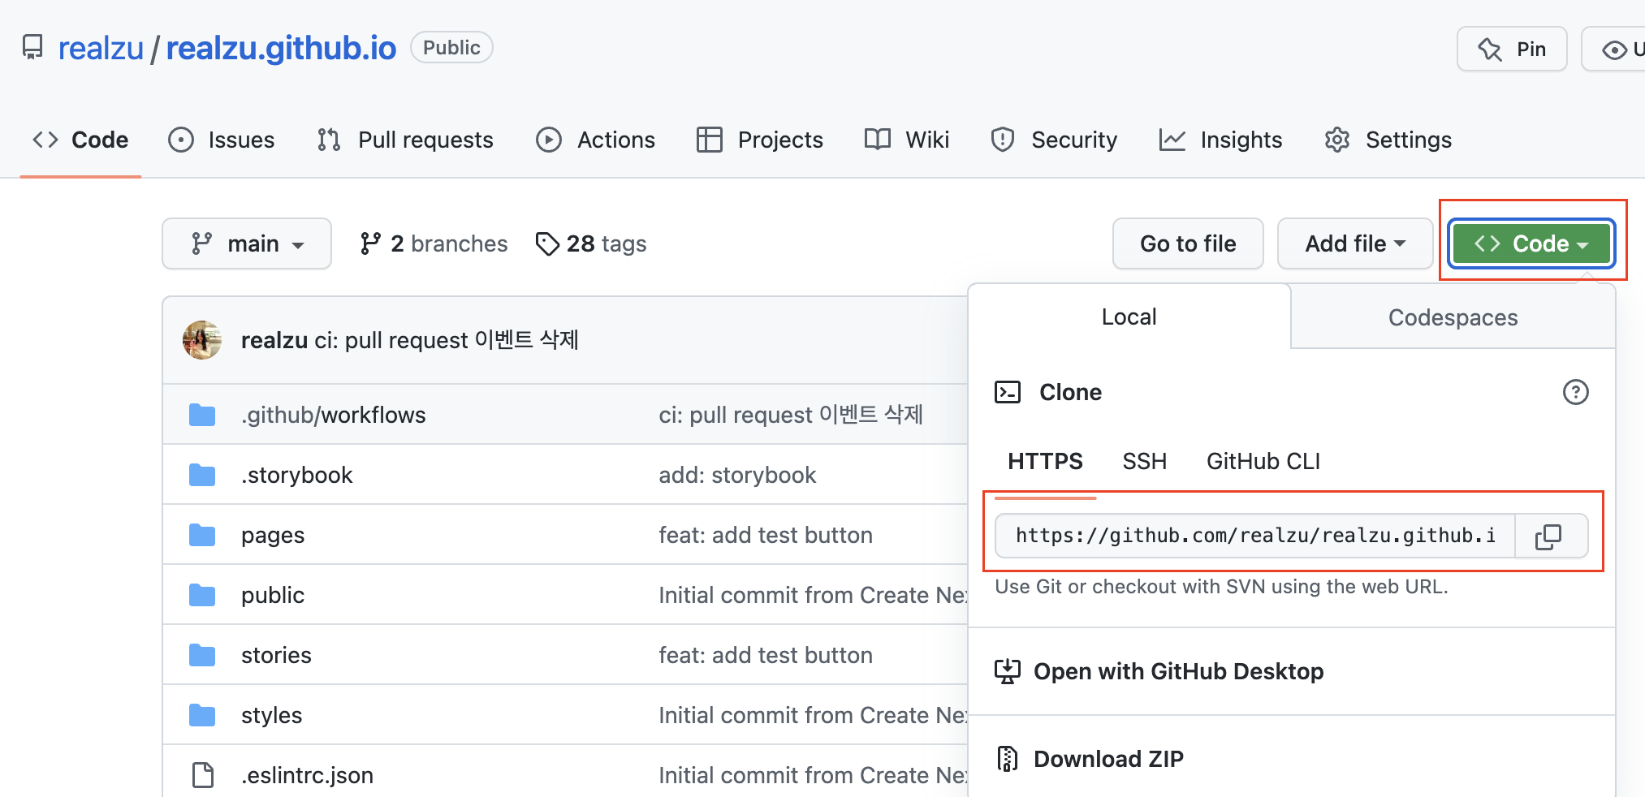The height and width of the screenshot is (797, 1645).
Task: Click the stories folder icon
Action: click(x=202, y=655)
